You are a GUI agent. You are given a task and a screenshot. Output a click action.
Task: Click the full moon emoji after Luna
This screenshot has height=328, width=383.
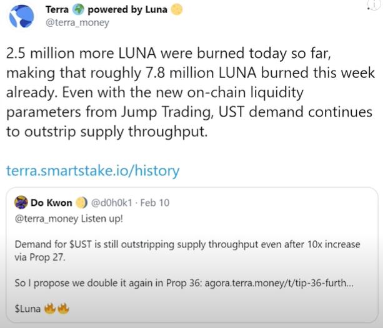176,9
